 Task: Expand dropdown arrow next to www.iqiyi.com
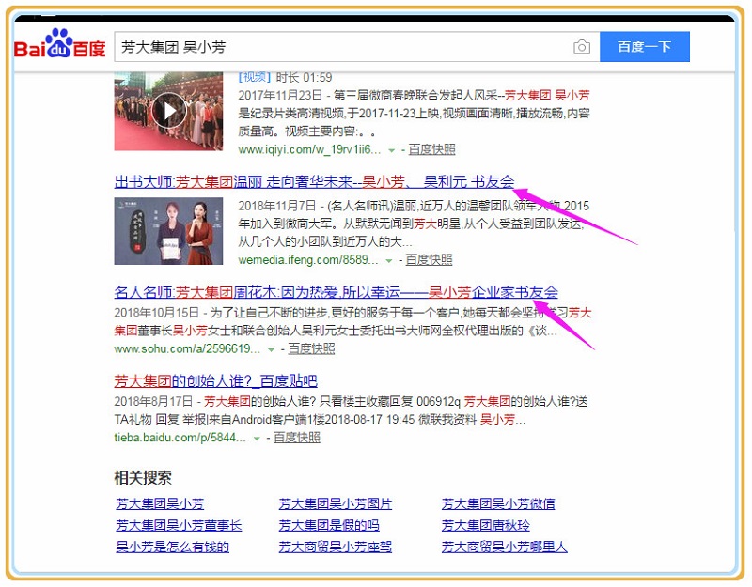pyautogui.click(x=391, y=150)
